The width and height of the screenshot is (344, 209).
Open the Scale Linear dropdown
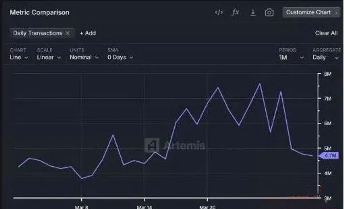(x=49, y=57)
